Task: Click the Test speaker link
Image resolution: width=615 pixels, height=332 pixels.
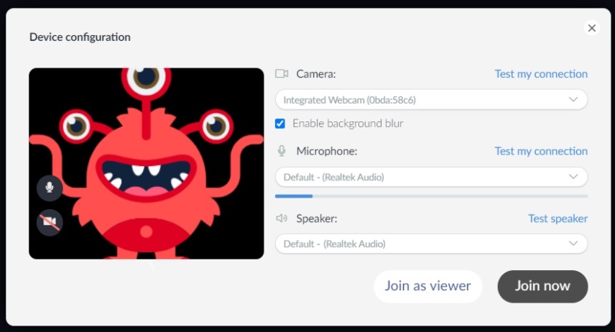Action: (558, 218)
